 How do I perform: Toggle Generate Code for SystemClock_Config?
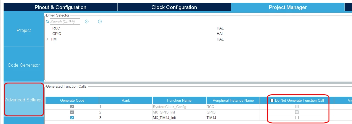[x=72, y=107]
